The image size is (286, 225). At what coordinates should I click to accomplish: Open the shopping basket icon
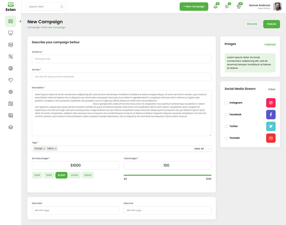pos(239,7)
